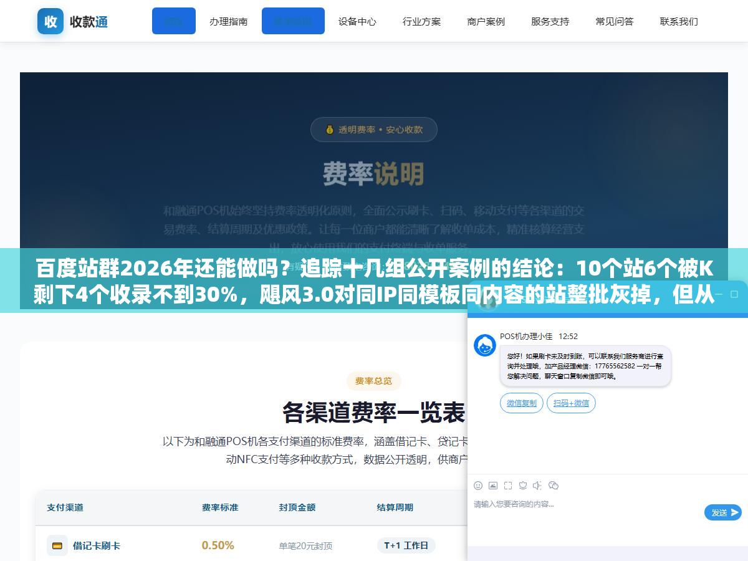Click the 费率总览 tag
The width and height of the screenshot is (748, 561).
(x=374, y=381)
